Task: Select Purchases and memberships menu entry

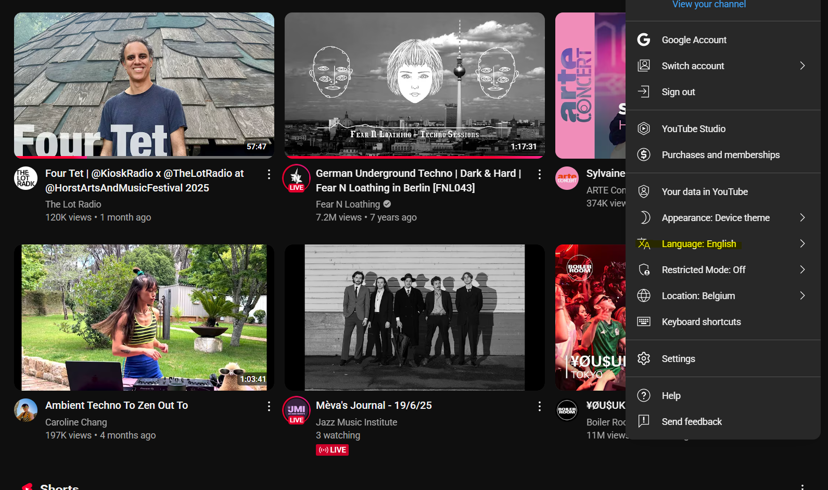Action: point(723,154)
